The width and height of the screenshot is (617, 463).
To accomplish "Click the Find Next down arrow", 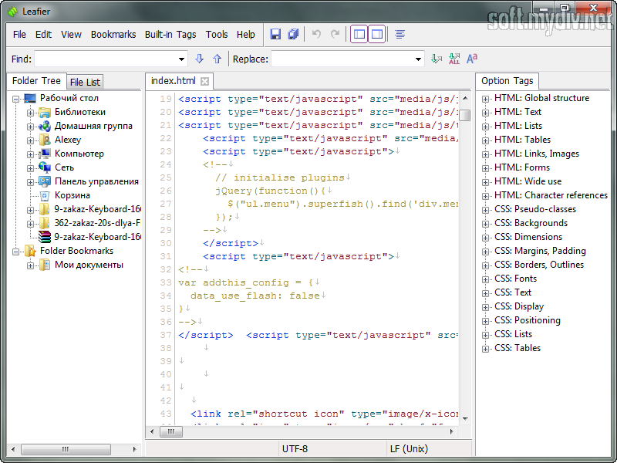I will tap(200, 59).
